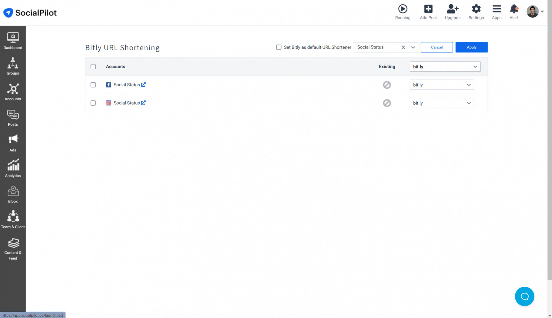Expand the Social Status group dropdown
The height and width of the screenshot is (318, 552).
tap(413, 47)
